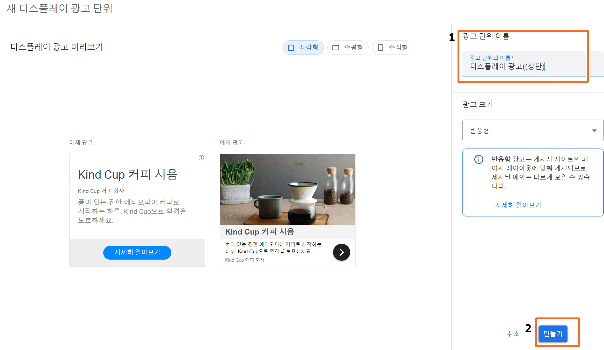
Task: Click the black arrow on the coffee native ad
Action: (x=341, y=252)
